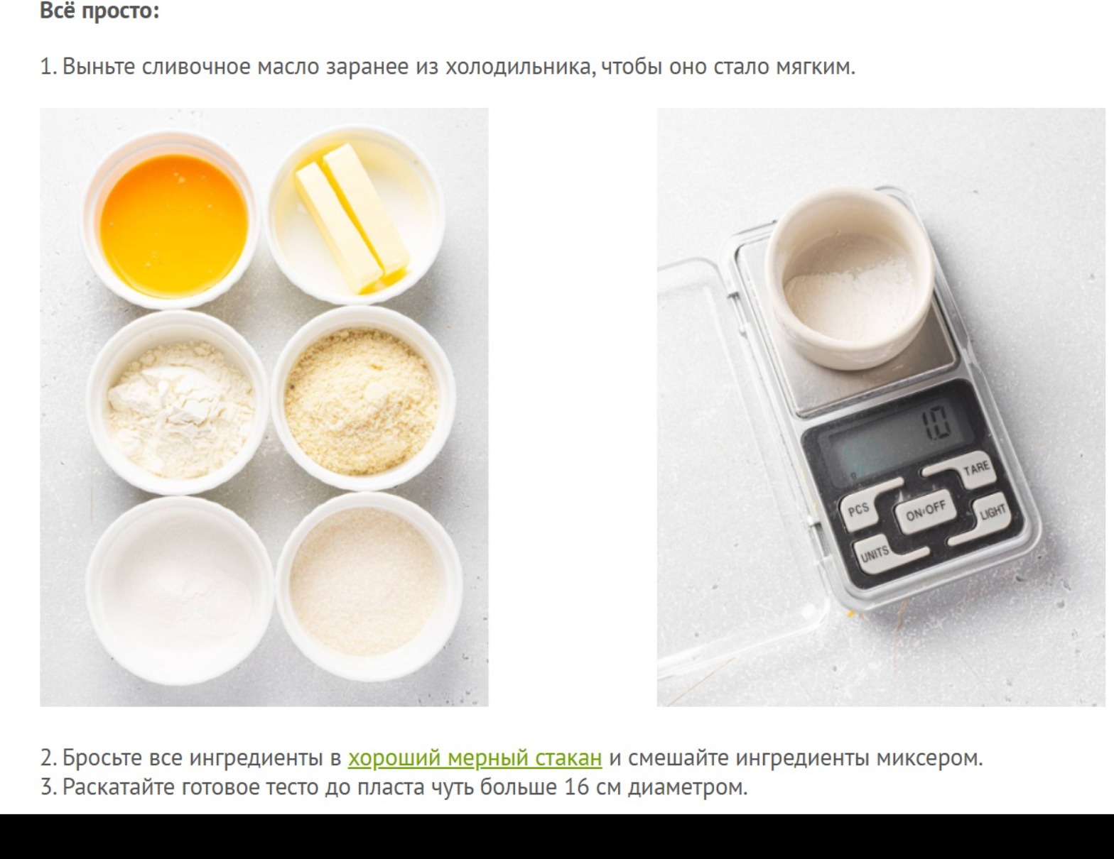Viewport: 1114px width, 859px height.
Task: Click the white flour bowl in the photo
Action: click(x=178, y=405)
